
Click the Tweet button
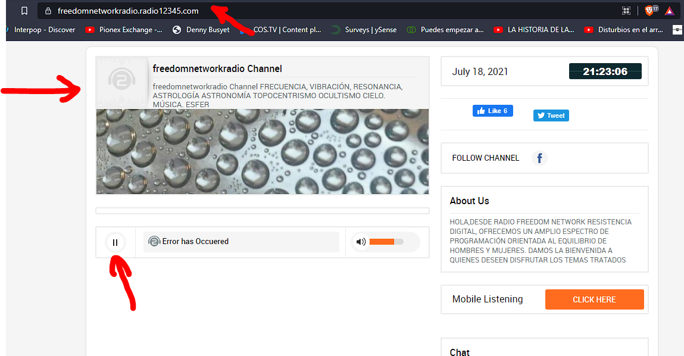point(551,115)
